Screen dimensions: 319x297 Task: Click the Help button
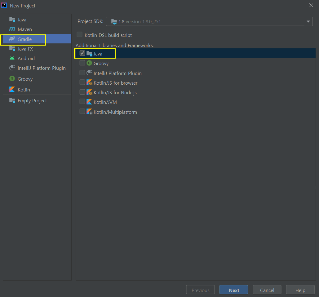(x=300, y=290)
